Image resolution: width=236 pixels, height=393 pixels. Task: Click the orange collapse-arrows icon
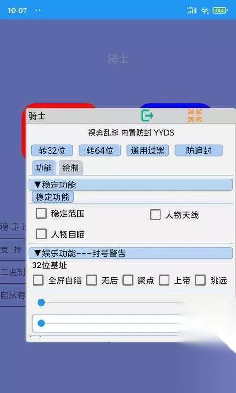tap(194, 116)
